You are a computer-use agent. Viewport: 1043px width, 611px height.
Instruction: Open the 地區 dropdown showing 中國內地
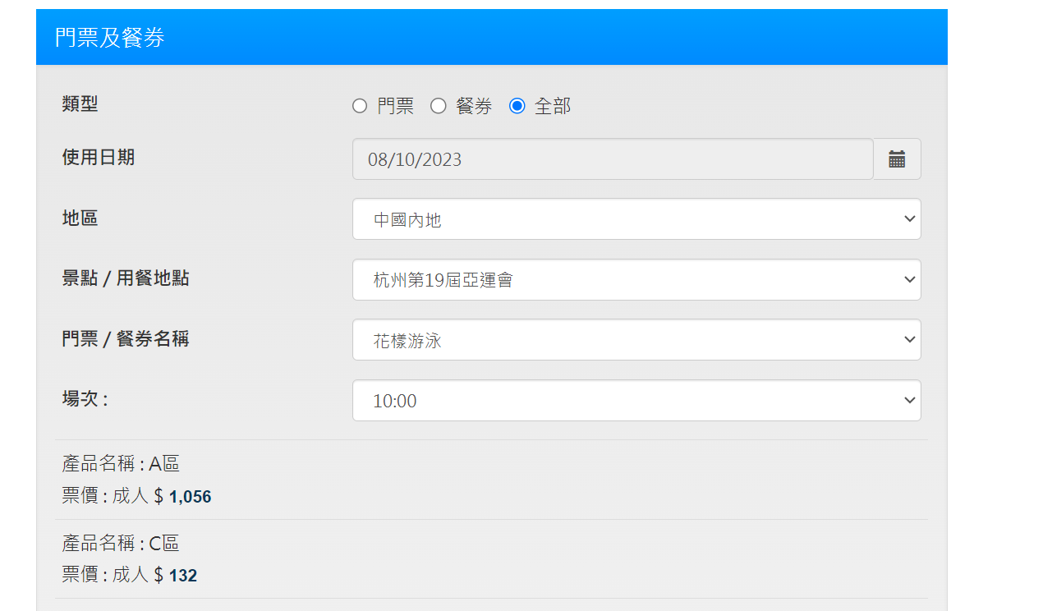click(x=636, y=219)
